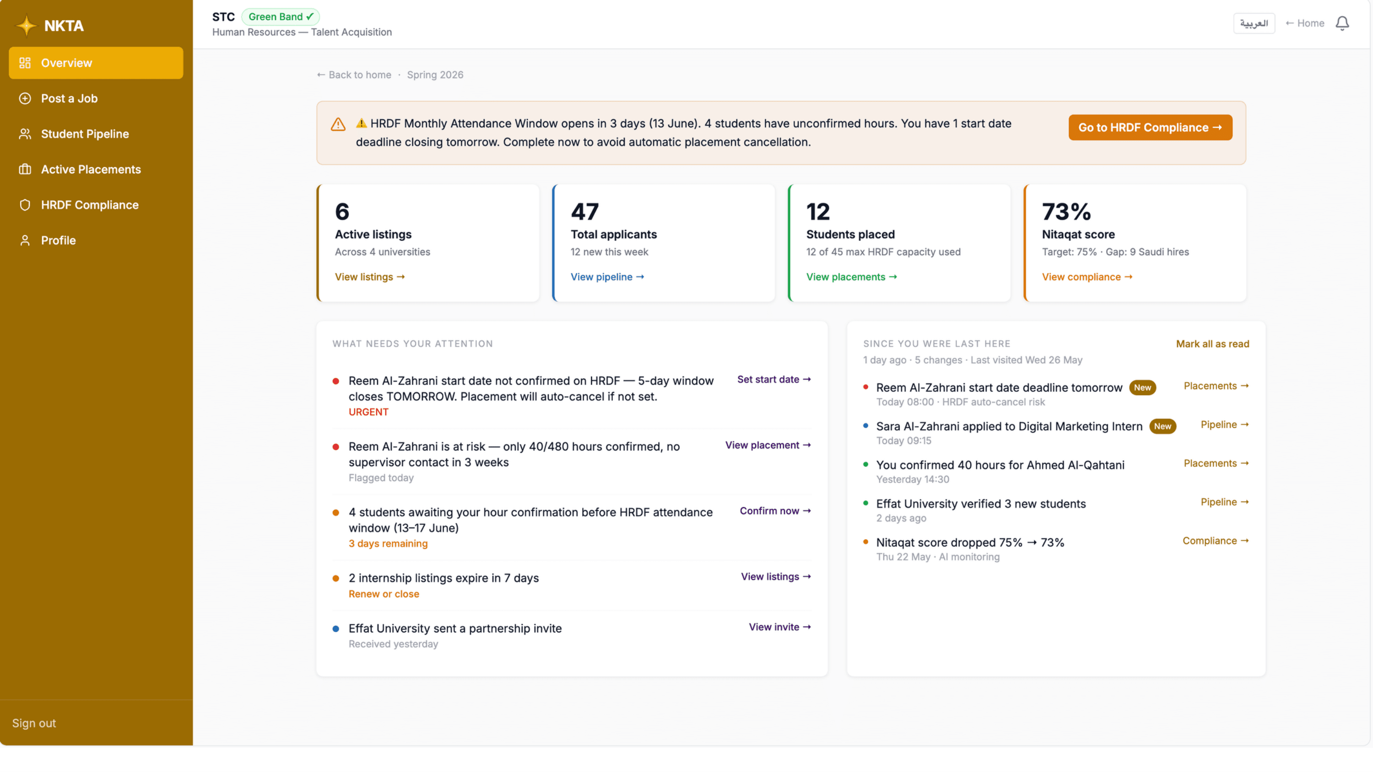Click '3 days remaining' text
The width and height of the screenshot is (1373, 772).
tap(388, 543)
